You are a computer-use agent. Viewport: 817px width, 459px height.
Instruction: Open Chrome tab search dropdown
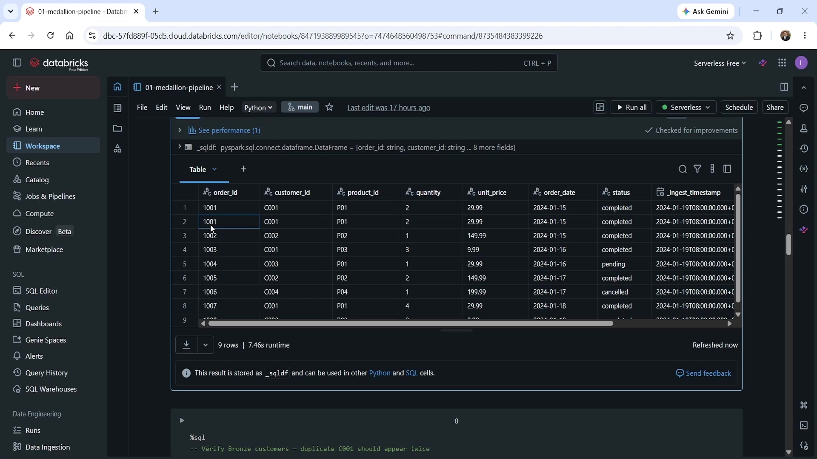(11, 11)
